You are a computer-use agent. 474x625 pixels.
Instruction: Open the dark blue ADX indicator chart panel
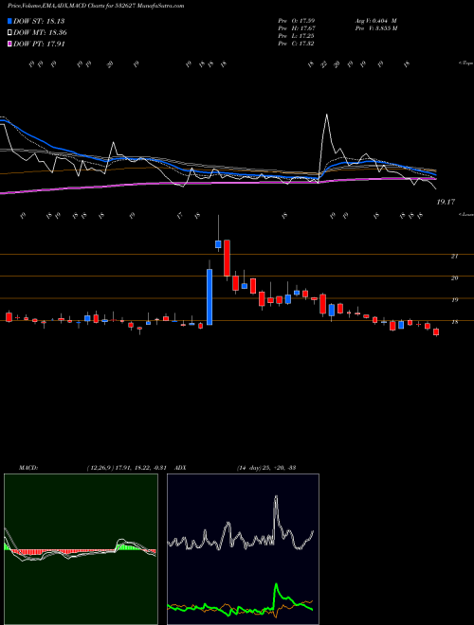tap(243, 549)
